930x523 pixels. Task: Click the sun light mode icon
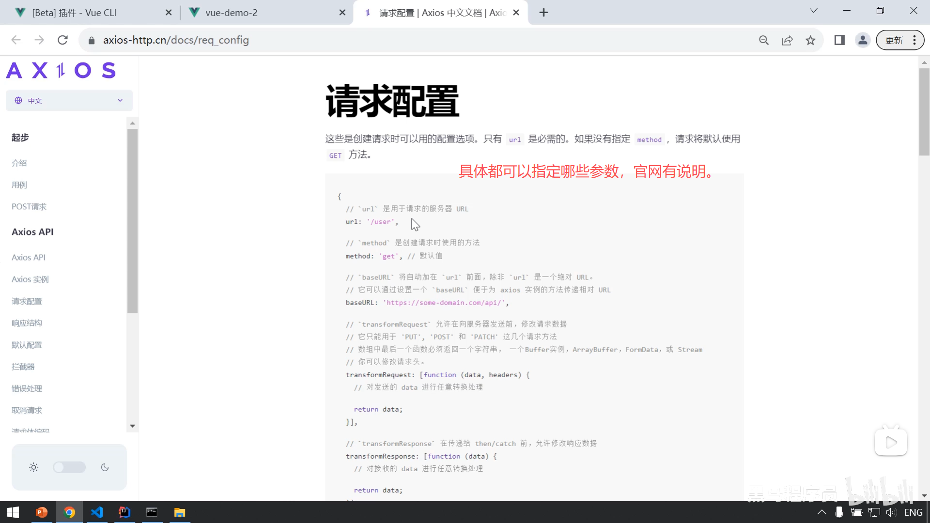coord(33,467)
